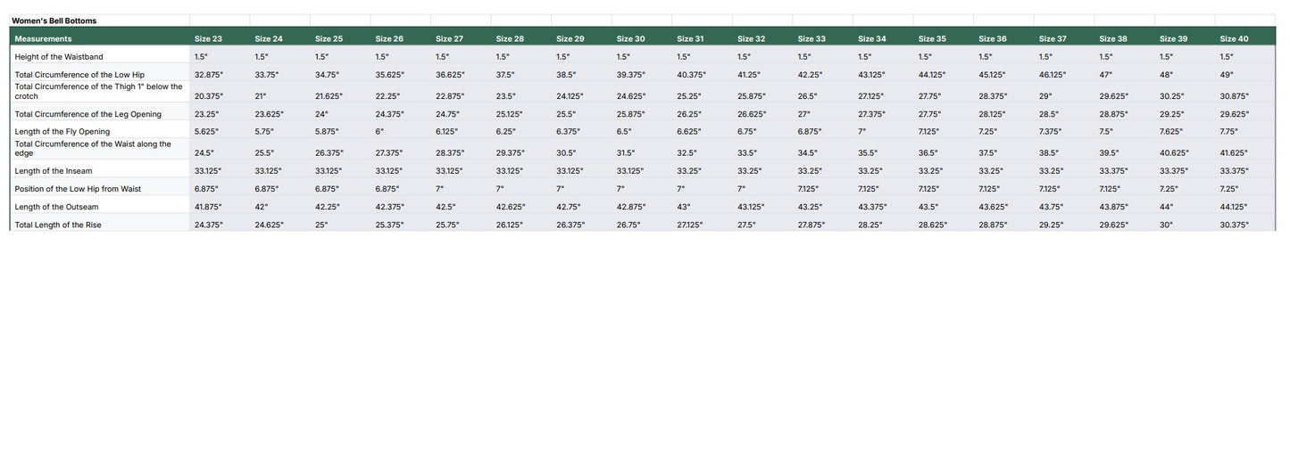Screen dimensions: 1290x451
Task: Click the 'Size 23' column header
Action: (x=208, y=39)
